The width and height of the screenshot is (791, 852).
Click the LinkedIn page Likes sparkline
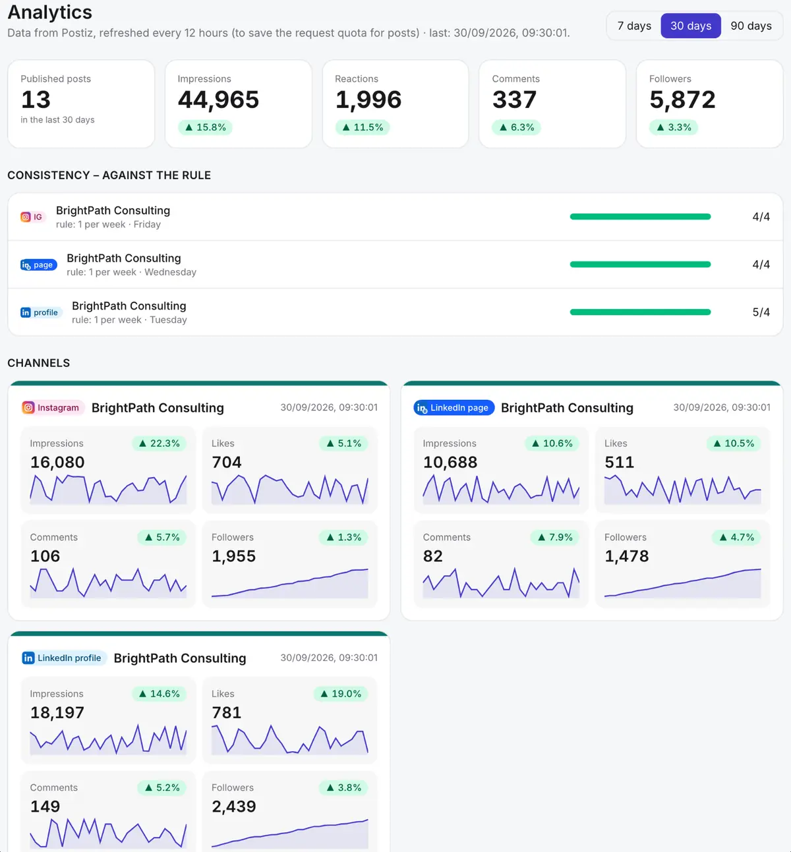click(x=682, y=490)
